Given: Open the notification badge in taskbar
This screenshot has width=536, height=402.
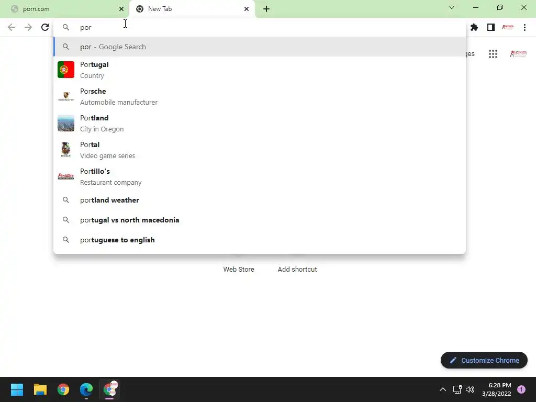Looking at the screenshot, I should [x=521, y=389].
